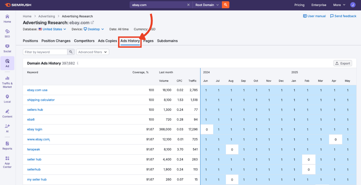The height and width of the screenshot is (185, 361).
Task: Expand the Advanced filters dropdown
Action: pyautogui.click(x=92, y=52)
